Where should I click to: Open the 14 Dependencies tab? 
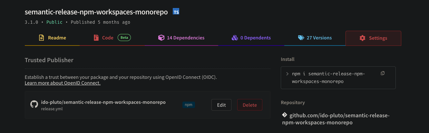tap(181, 38)
